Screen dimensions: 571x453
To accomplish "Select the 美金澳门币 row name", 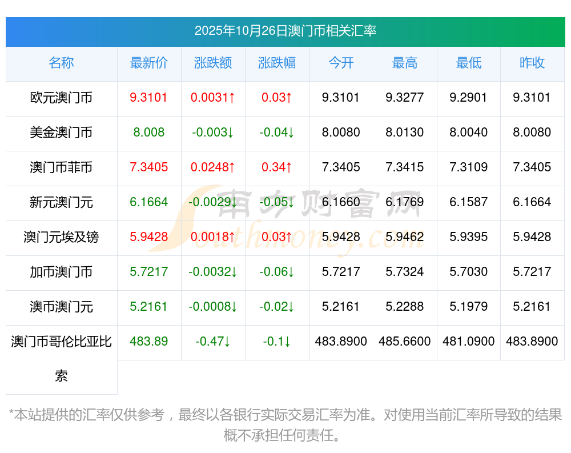I will (x=61, y=133).
